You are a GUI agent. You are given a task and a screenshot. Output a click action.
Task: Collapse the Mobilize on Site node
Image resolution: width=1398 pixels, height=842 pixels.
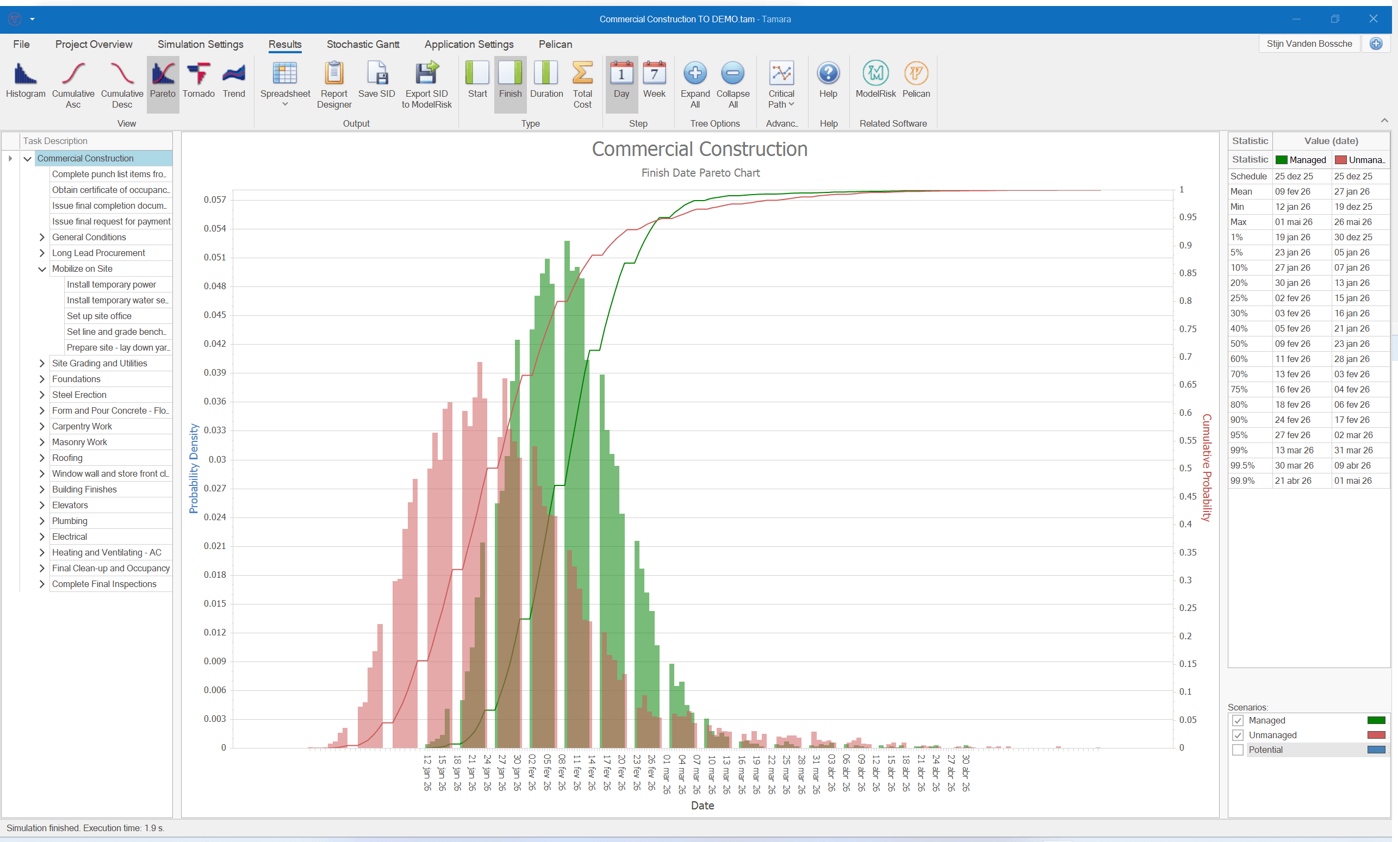tap(42, 269)
